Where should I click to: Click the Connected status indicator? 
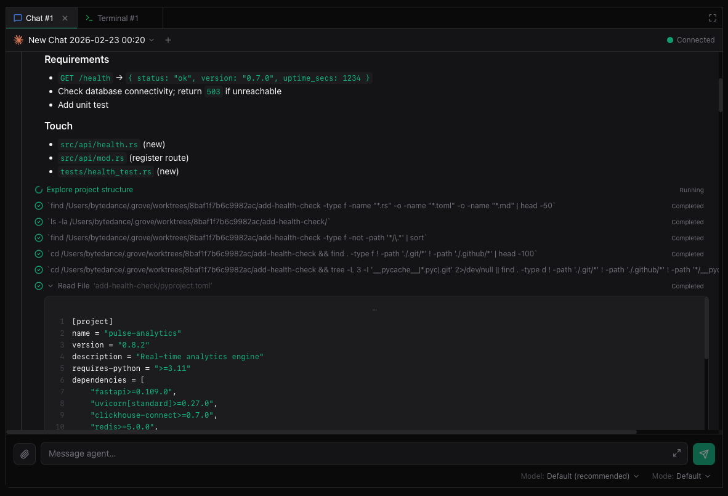pyautogui.click(x=690, y=40)
